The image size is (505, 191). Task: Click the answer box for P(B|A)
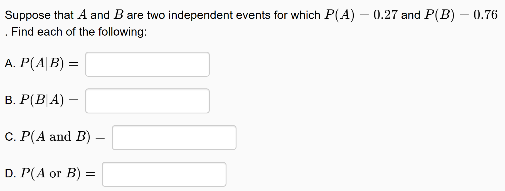(x=147, y=101)
